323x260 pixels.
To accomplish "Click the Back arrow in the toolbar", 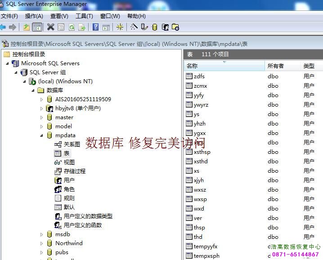I will click(3, 27).
